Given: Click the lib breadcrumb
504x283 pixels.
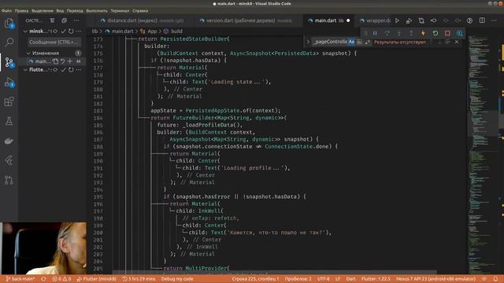Looking at the screenshot, I should (94, 31).
